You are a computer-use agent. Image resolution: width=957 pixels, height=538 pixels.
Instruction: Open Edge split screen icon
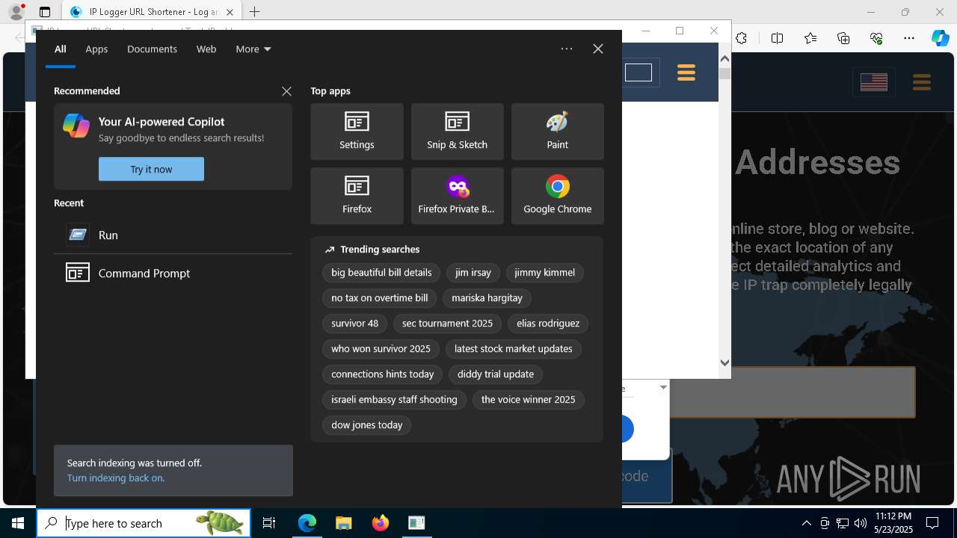pos(778,38)
